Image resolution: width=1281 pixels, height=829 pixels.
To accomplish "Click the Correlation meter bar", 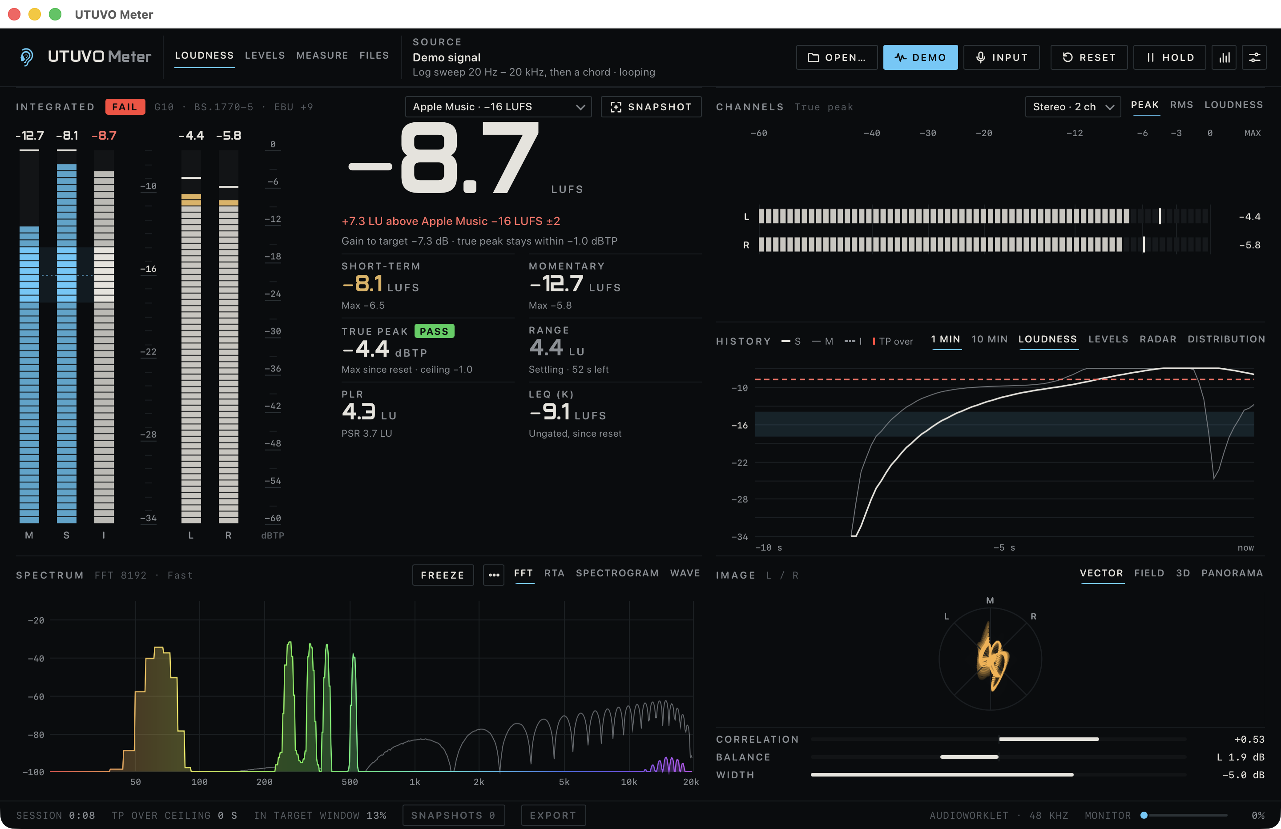I will [999, 740].
